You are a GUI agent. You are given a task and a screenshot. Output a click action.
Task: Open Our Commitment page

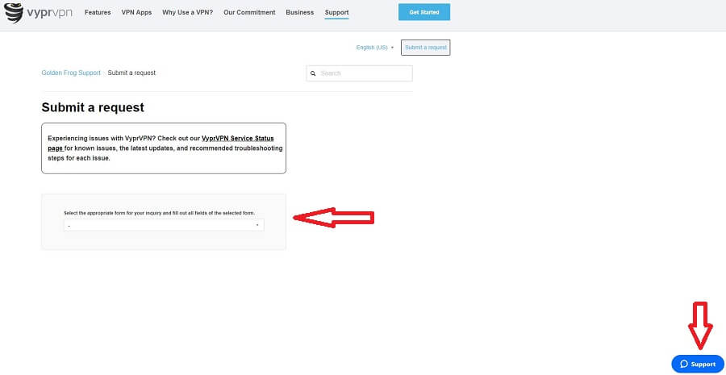249,13
